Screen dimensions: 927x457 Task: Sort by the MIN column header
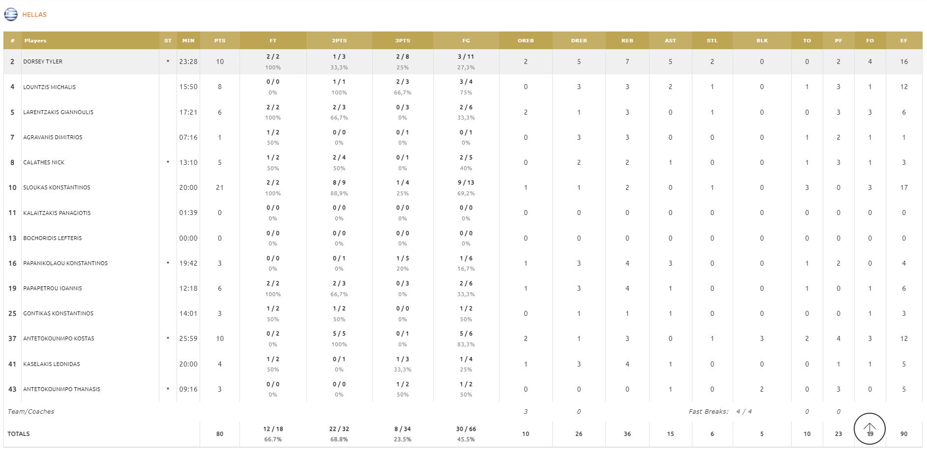click(x=188, y=40)
